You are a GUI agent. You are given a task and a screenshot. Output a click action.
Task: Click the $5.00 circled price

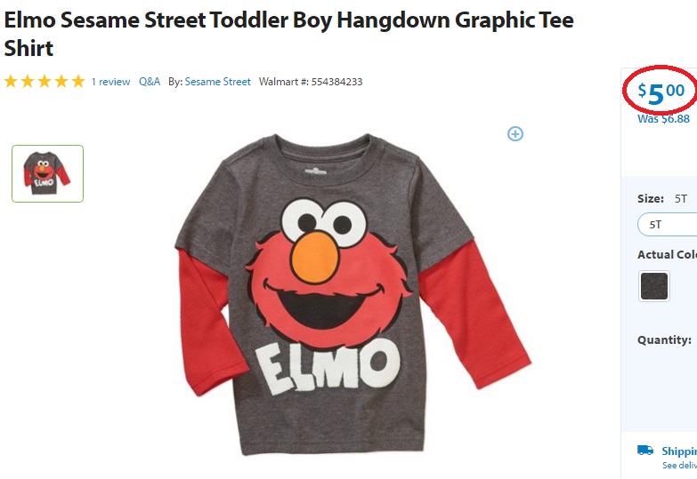point(661,92)
